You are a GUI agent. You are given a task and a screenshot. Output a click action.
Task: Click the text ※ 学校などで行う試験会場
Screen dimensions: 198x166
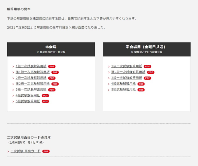point(147,52)
